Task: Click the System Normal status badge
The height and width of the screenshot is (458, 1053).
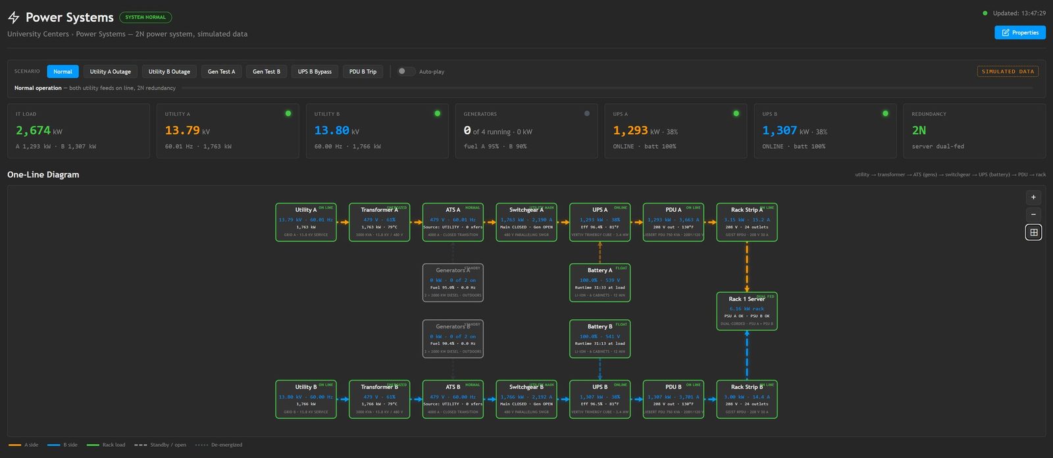Action: coord(145,17)
